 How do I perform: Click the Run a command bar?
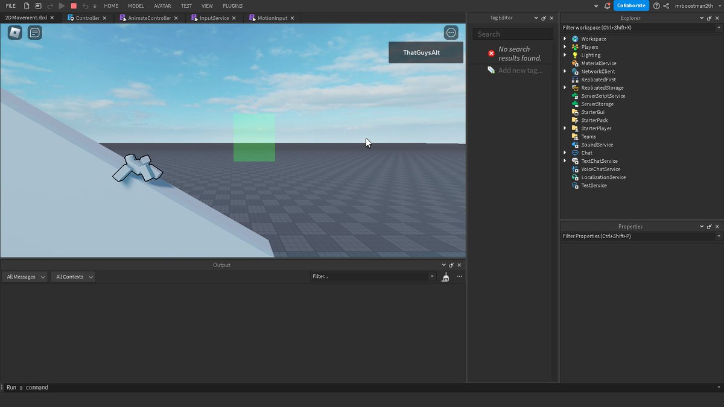[27, 387]
